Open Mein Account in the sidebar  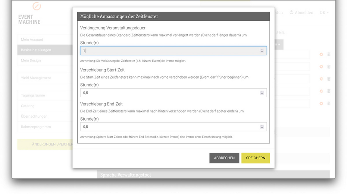(x=32, y=39)
